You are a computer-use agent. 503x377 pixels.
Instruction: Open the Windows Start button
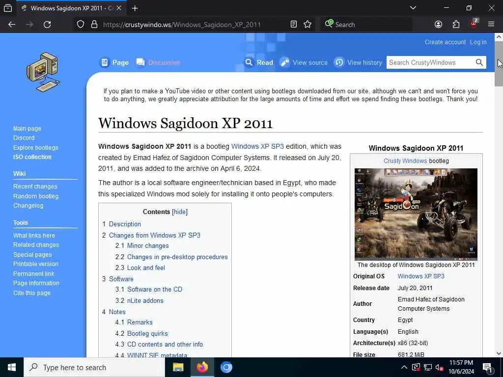coord(12,367)
